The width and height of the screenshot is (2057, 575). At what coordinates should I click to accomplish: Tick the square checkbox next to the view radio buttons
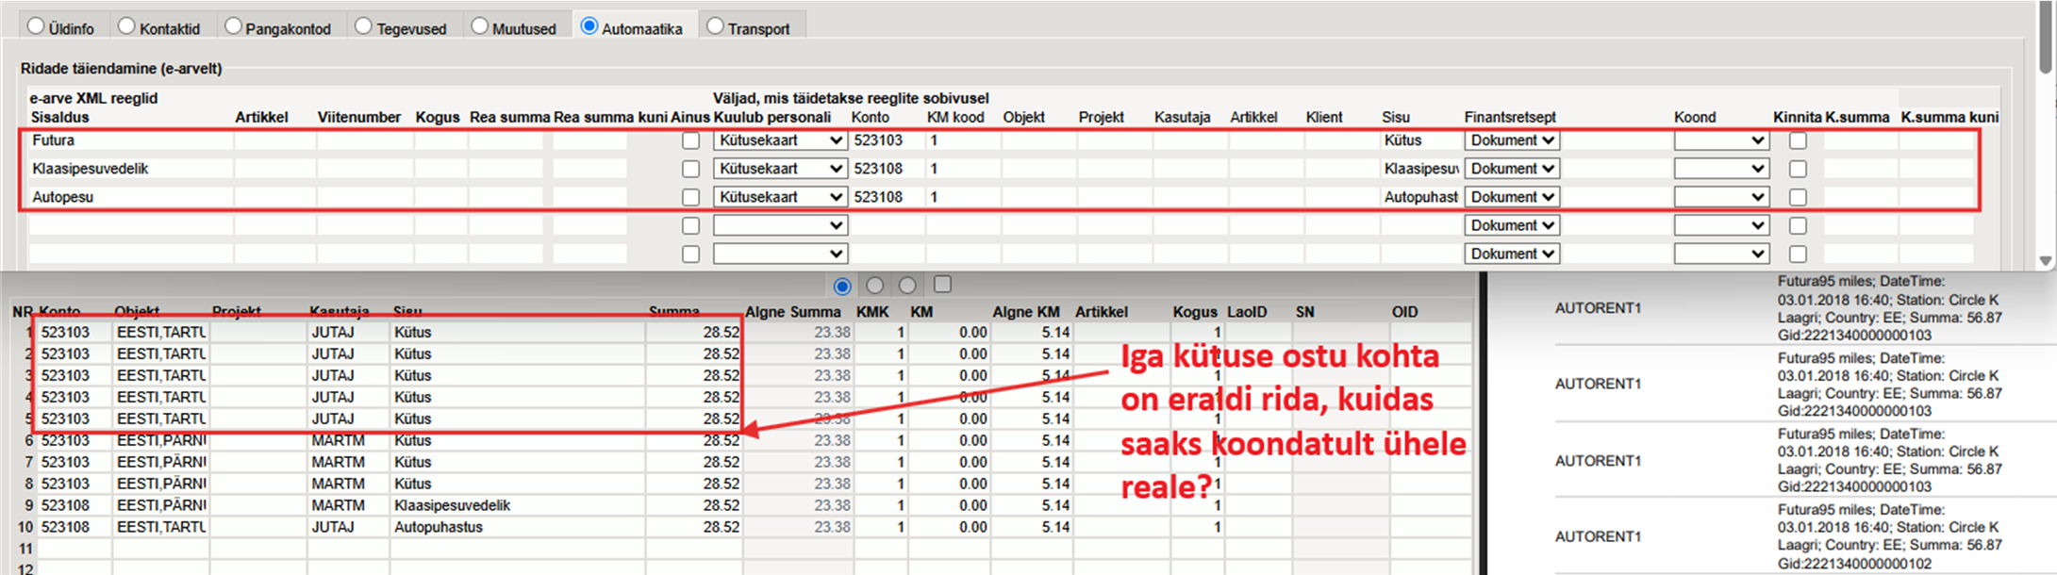(942, 285)
